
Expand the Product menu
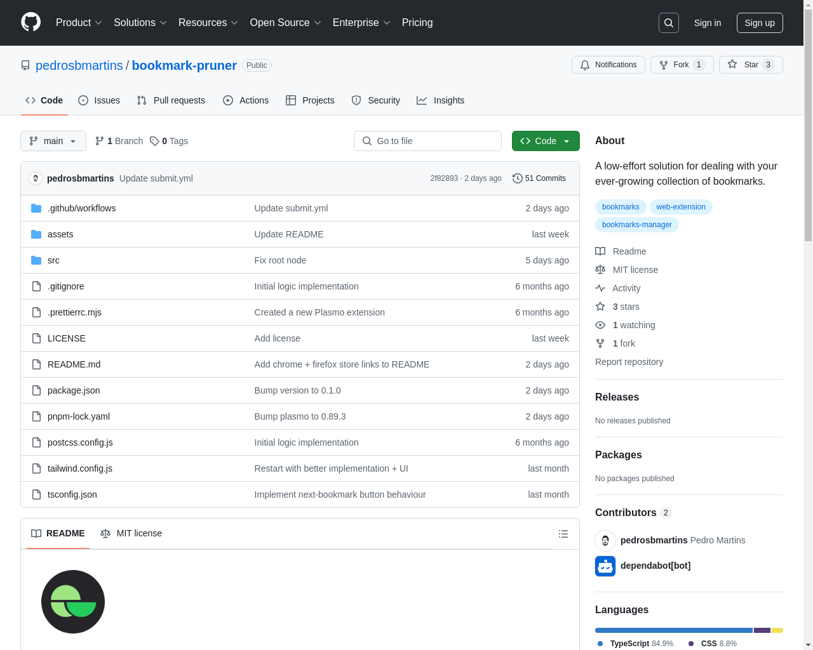coord(79,23)
